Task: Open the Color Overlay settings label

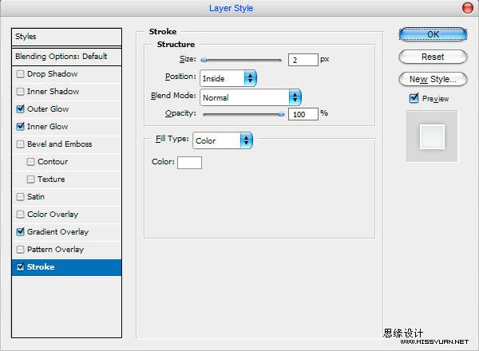Action: click(x=53, y=215)
